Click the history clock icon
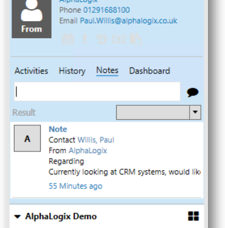The image size is (225, 228). tap(102, 39)
